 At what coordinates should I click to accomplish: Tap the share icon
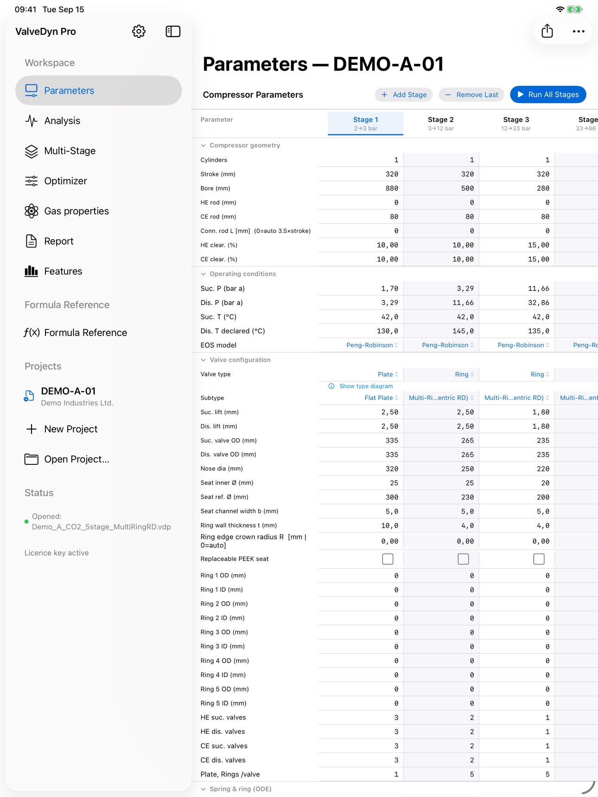click(x=547, y=31)
